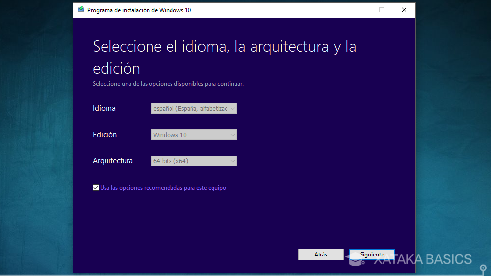This screenshot has width=491, height=276.
Task: Open the Edición Windows 10 dropdown
Action: [x=194, y=135]
